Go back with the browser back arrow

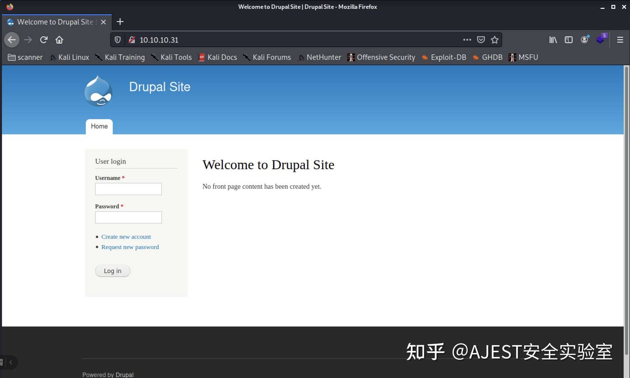[x=12, y=40]
